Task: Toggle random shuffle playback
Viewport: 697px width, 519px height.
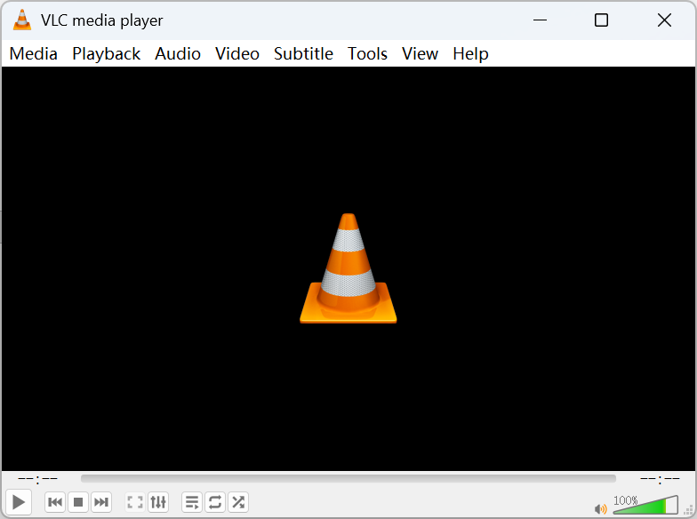Action: tap(238, 503)
